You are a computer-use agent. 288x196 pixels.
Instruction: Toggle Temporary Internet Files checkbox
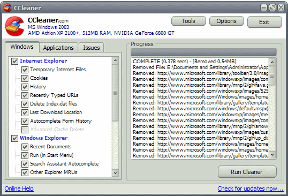25,70
